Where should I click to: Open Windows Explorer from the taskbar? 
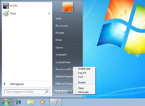pos(30,102)
